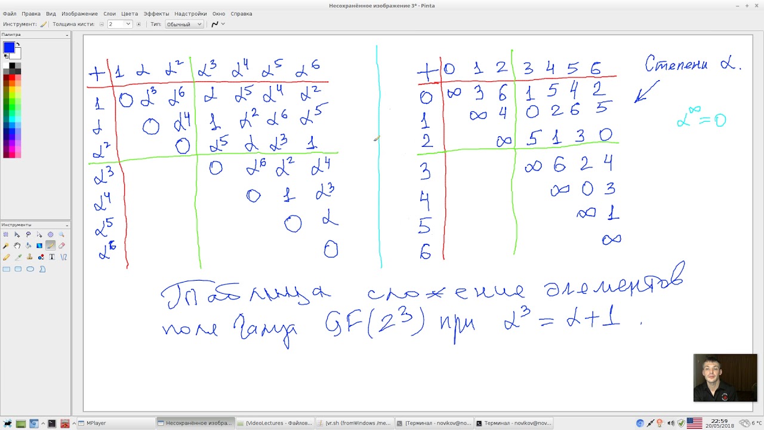This screenshot has height=430, width=764.
Task: Select the Pan hand tool
Action: 17,245
